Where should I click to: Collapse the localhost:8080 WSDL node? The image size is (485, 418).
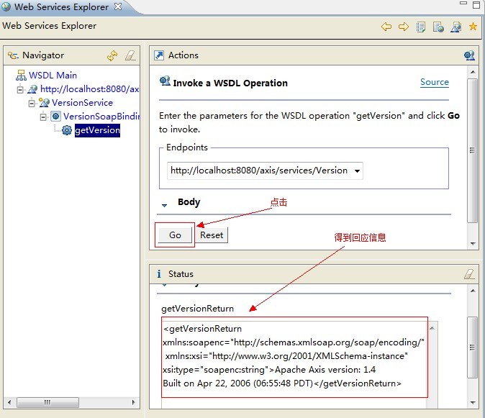21,89
